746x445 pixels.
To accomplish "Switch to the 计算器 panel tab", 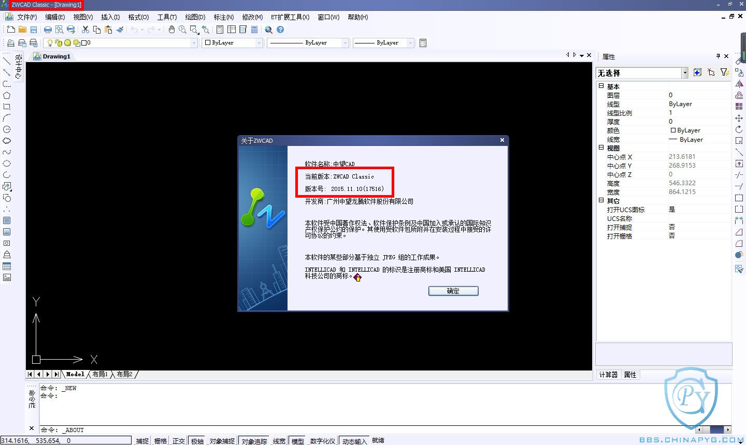I will [x=608, y=375].
